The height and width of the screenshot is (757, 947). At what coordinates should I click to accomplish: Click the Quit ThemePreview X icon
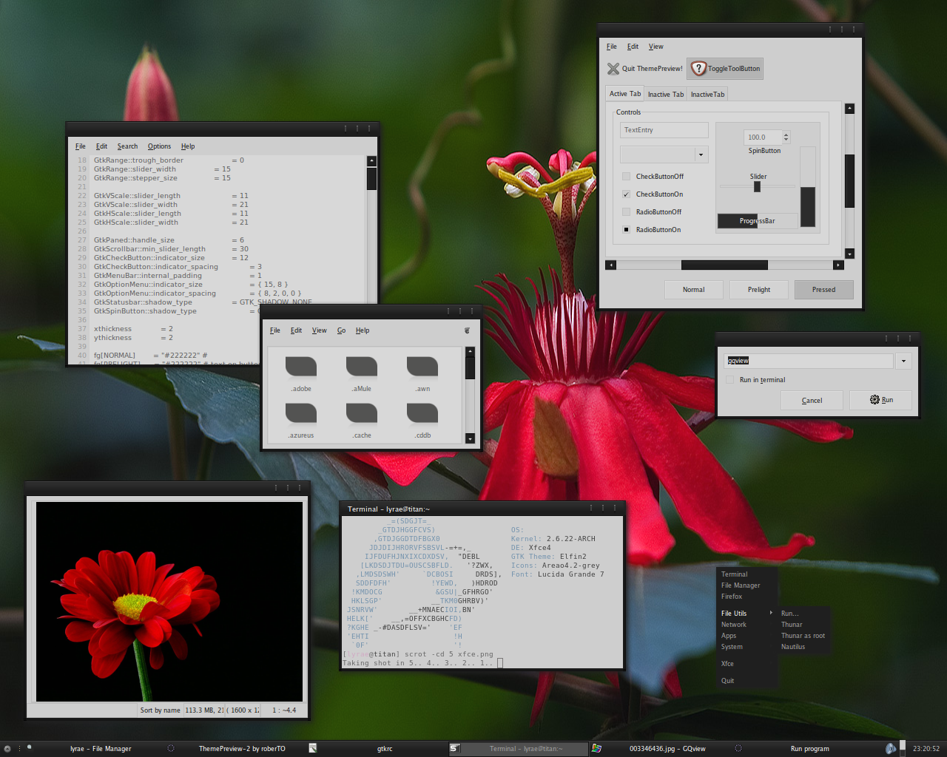613,69
